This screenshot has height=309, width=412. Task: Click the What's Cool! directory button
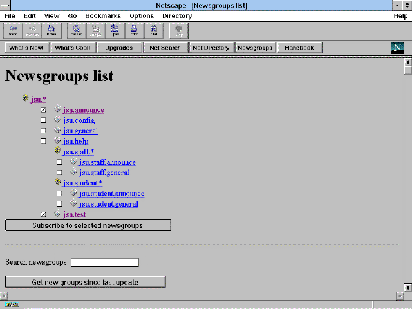coord(73,48)
